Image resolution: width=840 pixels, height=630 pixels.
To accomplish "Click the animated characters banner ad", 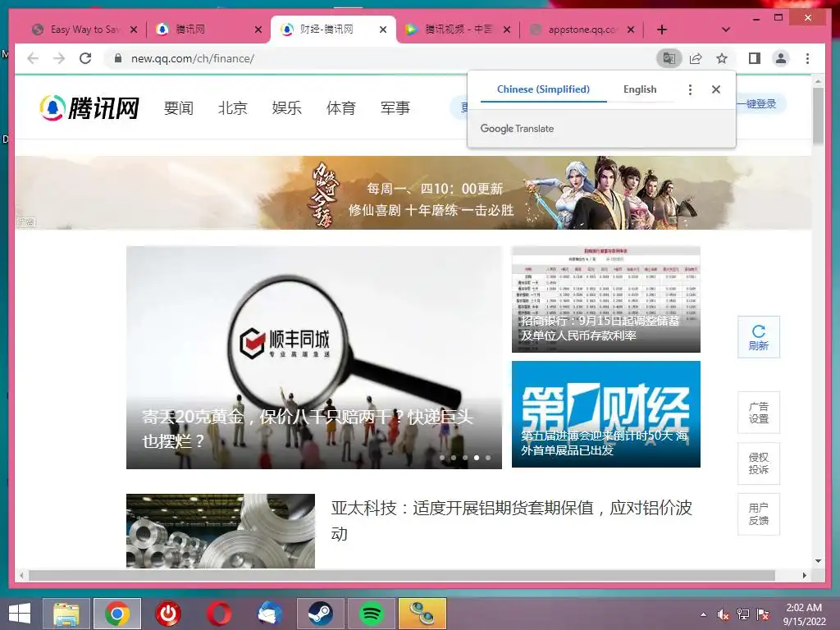I will 413,193.
